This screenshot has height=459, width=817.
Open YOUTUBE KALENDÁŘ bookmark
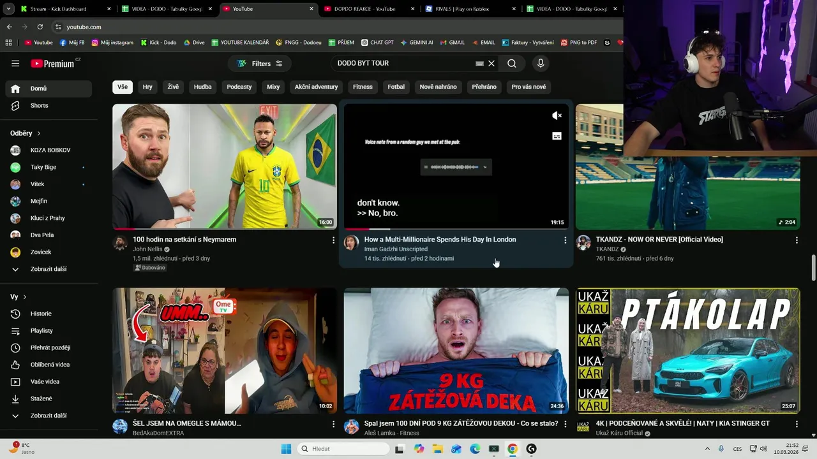(x=240, y=43)
